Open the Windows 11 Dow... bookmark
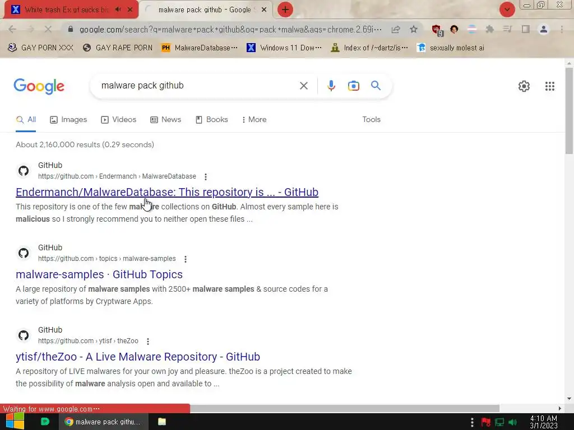The height and width of the screenshot is (430, 574). pos(284,48)
